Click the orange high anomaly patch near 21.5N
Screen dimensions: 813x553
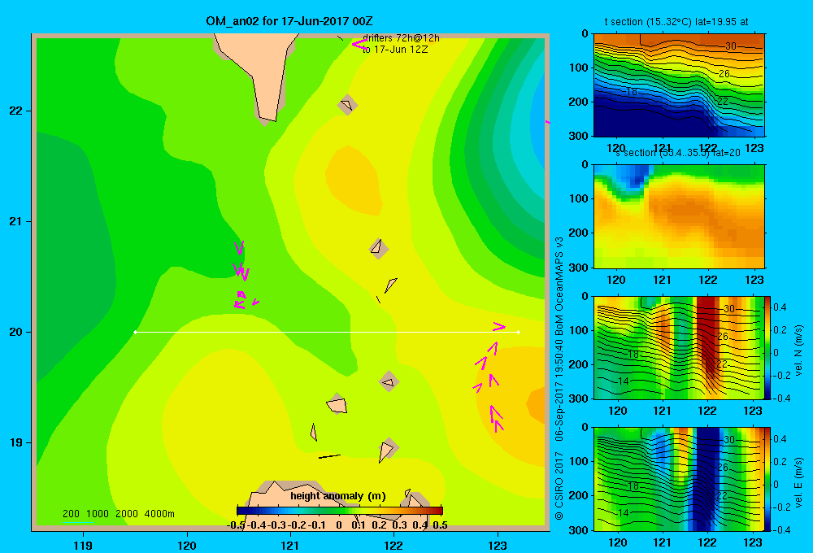coord(354,180)
